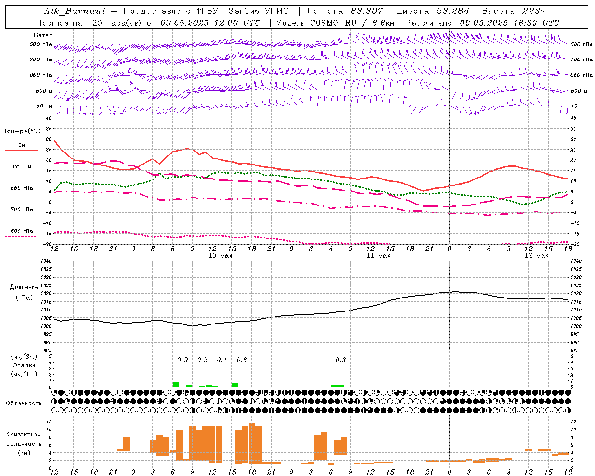The height and width of the screenshot is (476, 595).
Task: Click the 10 мая date label
Action: [220, 256]
